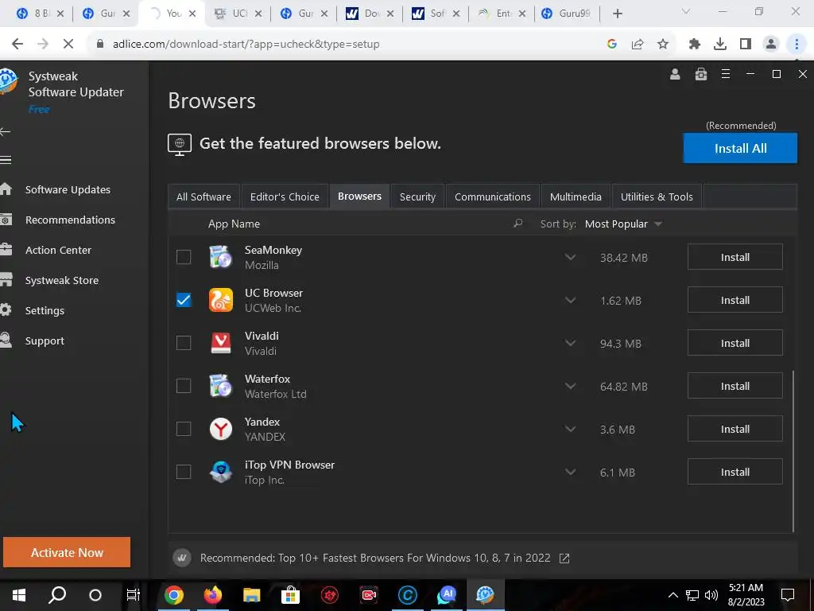Check the Waterfox checkbox

coord(184,386)
